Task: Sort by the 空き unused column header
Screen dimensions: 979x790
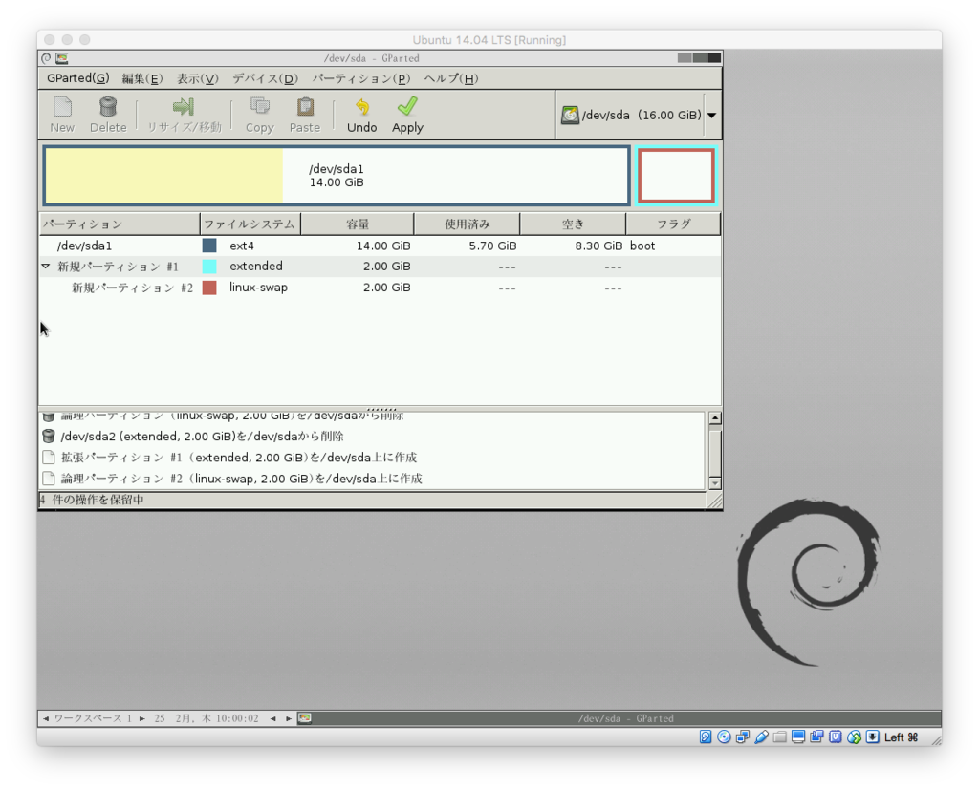Action: click(x=573, y=224)
